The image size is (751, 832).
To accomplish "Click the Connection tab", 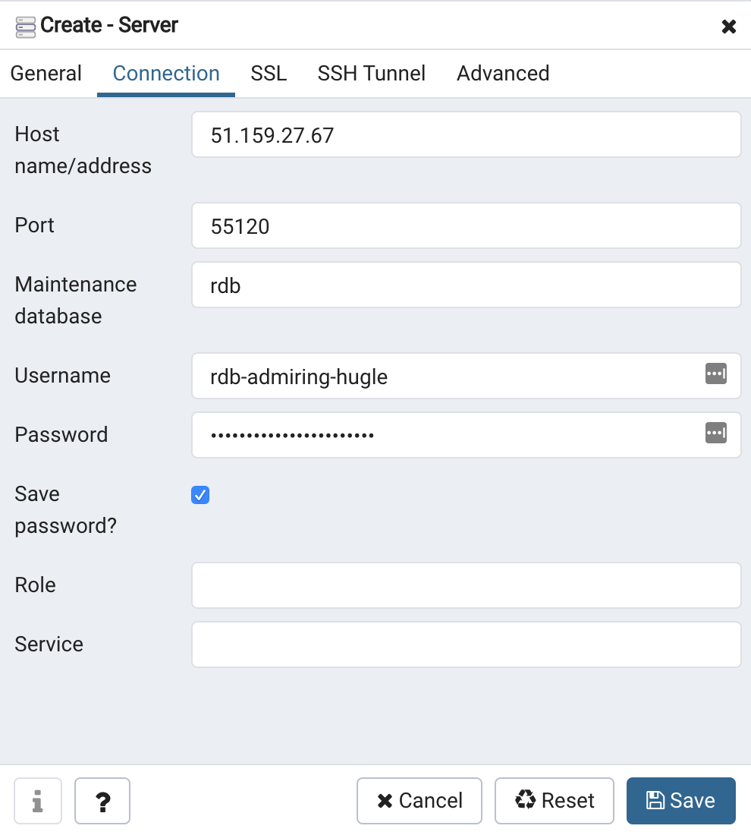I will pyautogui.click(x=166, y=74).
